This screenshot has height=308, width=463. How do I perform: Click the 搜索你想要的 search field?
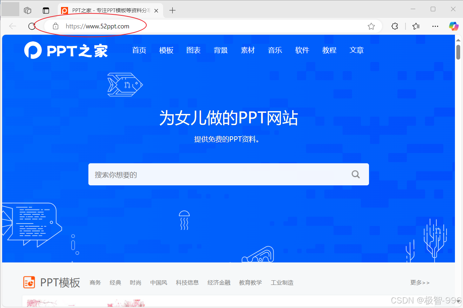(x=229, y=174)
